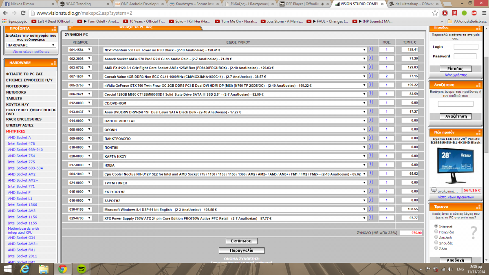The width and height of the screenshot is (489, 275).
Task: Click the Είσοδος login button
Action: [456, 68]
